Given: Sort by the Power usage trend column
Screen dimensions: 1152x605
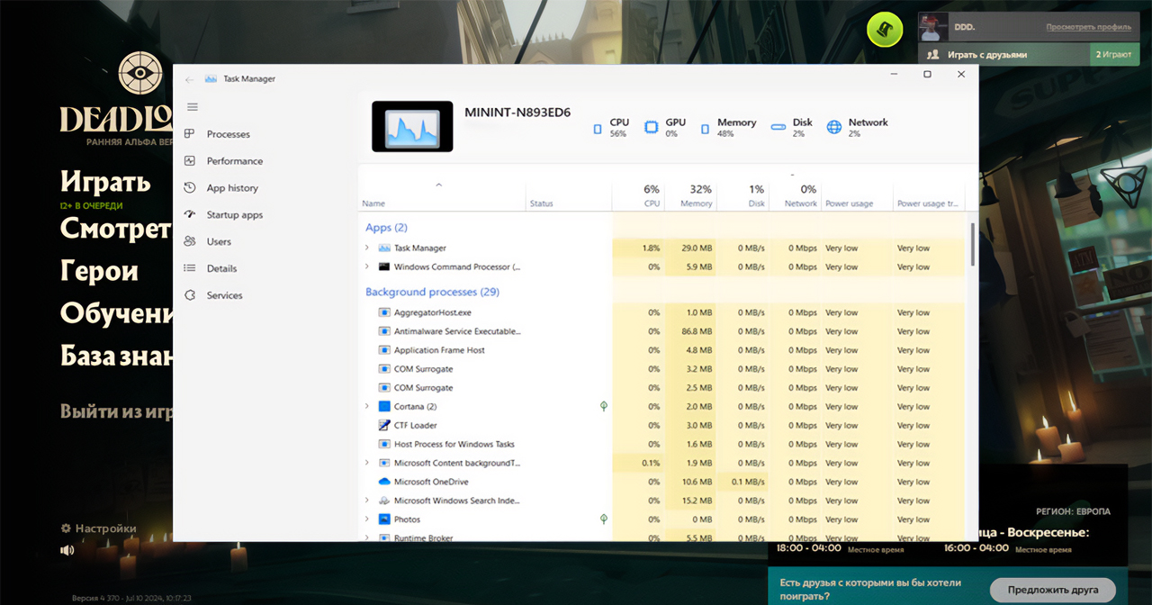Looking at the screenshot, I should pyautogui.click(x=928, y=203).
